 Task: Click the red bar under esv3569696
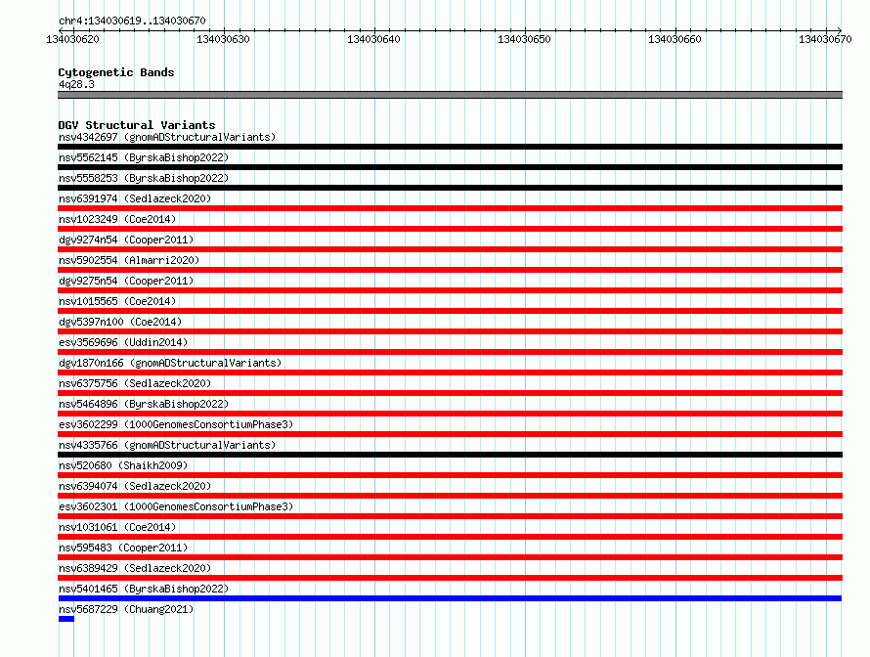coord(450,352)
